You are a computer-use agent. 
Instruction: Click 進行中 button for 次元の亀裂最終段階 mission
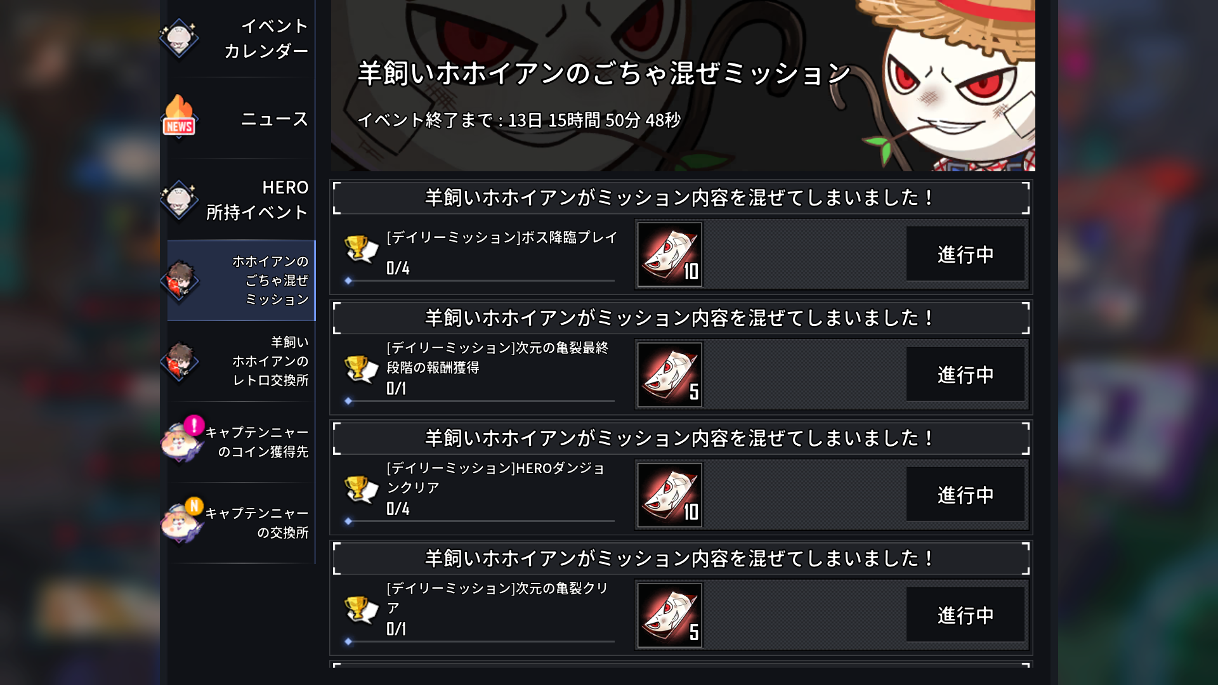point(966,375)
